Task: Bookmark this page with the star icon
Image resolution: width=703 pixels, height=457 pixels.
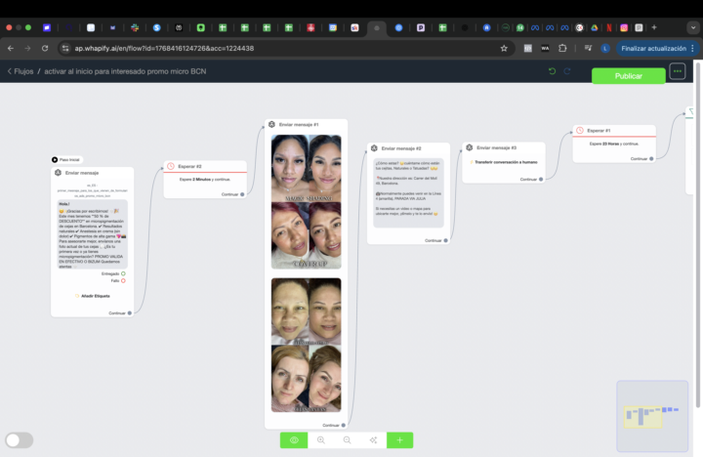Action: tap(504, 48)
